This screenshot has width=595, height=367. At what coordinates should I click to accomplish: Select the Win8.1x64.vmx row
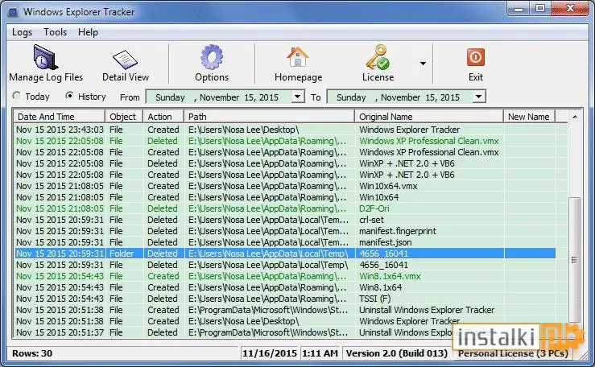(x=284, y=276)
